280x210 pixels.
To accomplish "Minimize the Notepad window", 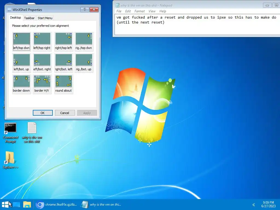I will pos(267,5).
